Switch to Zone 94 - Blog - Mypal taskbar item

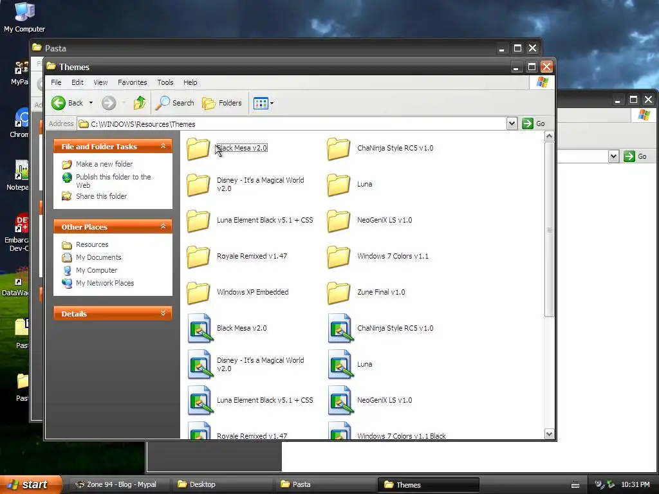[118, 484]
